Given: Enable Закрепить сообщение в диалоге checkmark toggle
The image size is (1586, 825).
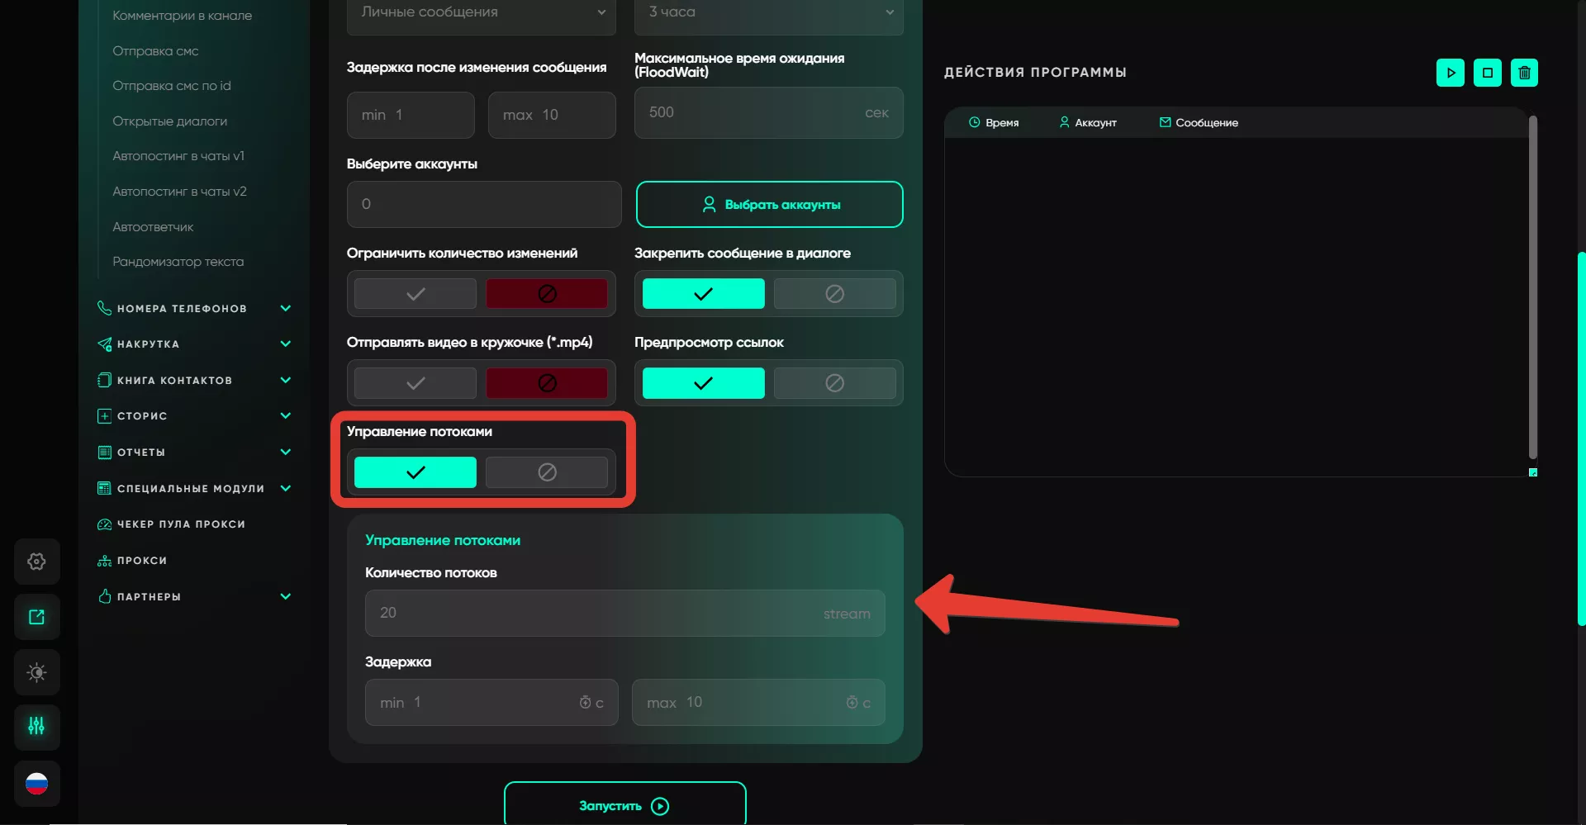Looking at the screenshot, I should pyautogui.click(x=703, y=294).
